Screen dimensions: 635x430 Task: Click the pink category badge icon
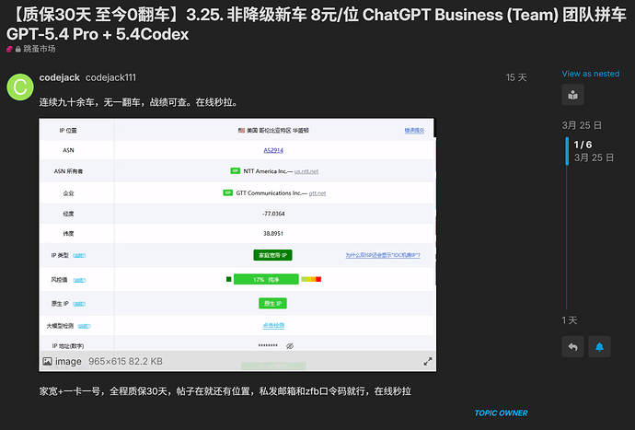pyautogui.click(x=9, y=50)
